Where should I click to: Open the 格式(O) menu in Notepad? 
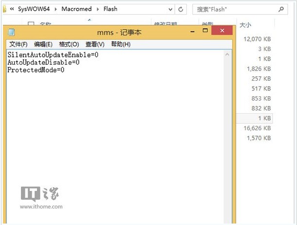[69, 44]
